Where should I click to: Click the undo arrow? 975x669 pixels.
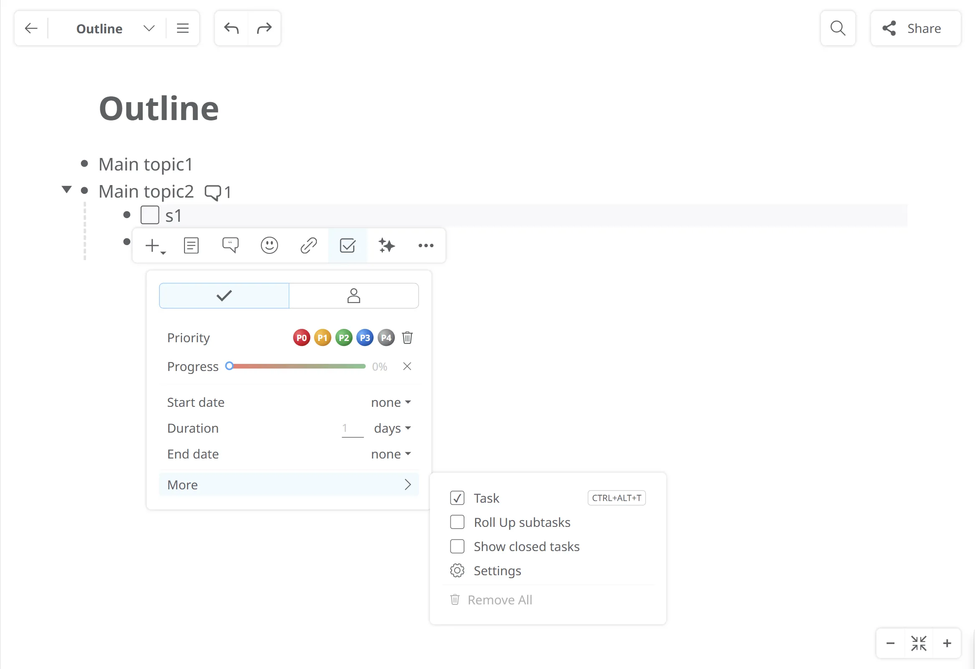tap(231, 28)
